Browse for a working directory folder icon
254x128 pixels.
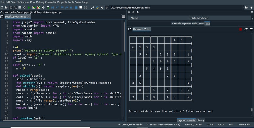pyautogui.click(x=246, y=8)
